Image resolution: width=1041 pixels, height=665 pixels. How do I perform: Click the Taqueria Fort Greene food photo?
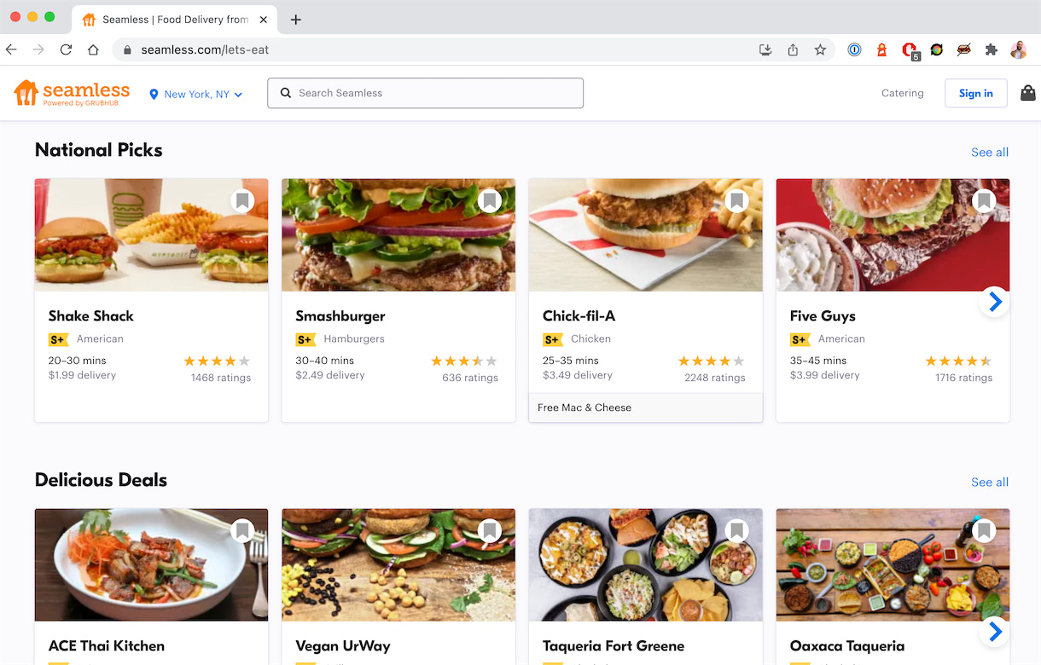(x=646, y=565)
